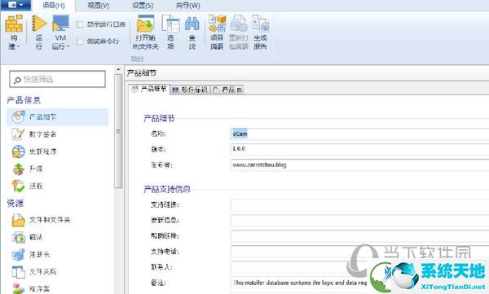Open the 选项 options icon
The image size is (489, 294).
click(170, 24)
